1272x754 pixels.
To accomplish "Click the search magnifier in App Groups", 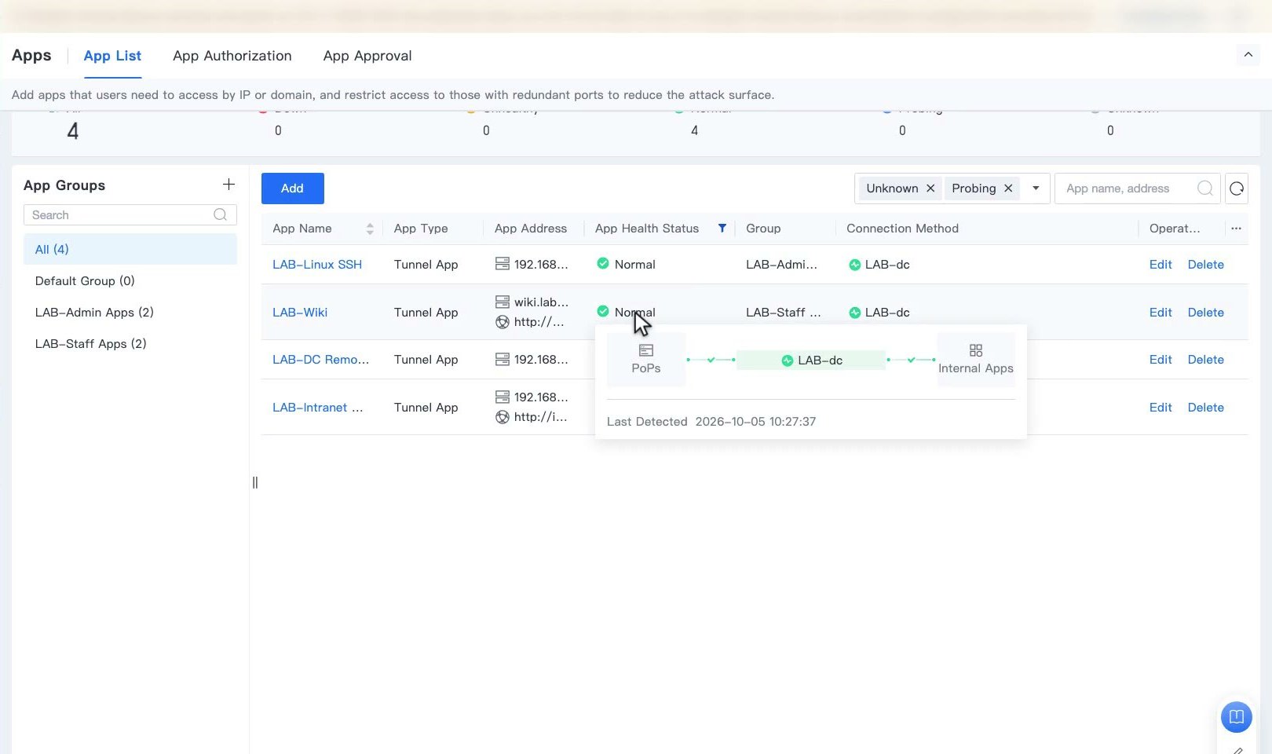I will click(x=221, y=215).
